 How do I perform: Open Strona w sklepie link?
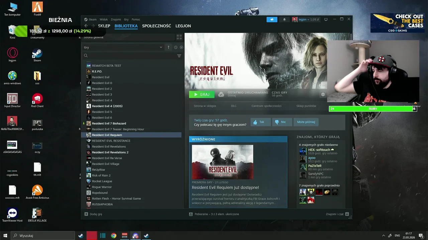tap(205, 106)
